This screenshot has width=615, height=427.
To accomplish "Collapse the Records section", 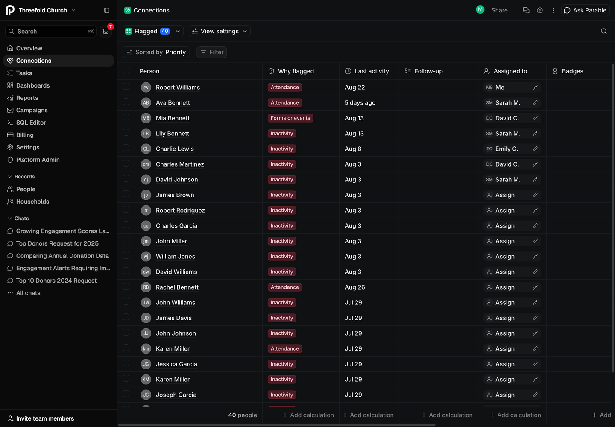I will 21,177.
